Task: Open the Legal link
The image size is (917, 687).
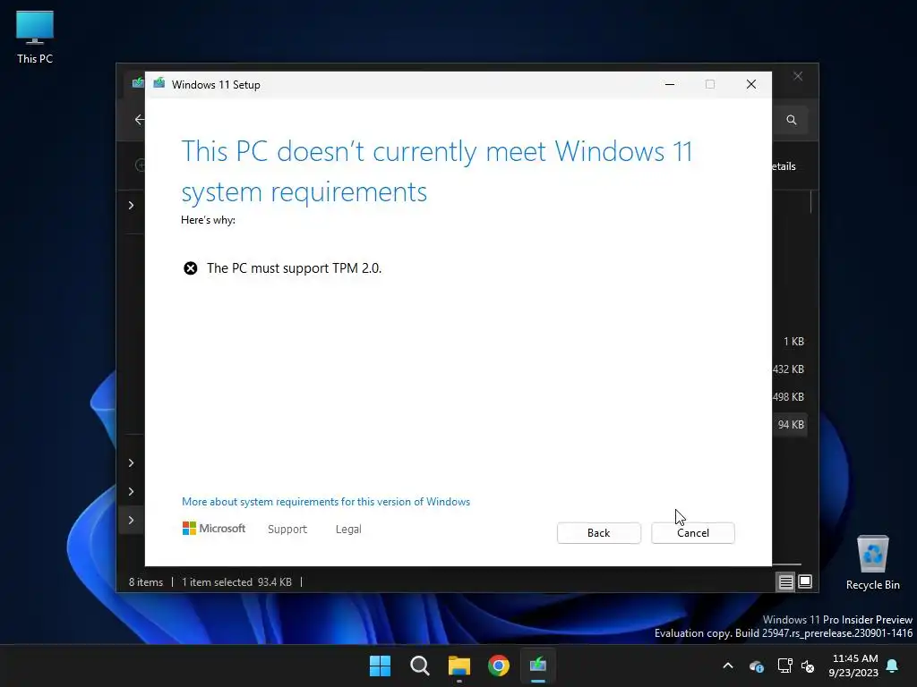Action: point(348,530)
